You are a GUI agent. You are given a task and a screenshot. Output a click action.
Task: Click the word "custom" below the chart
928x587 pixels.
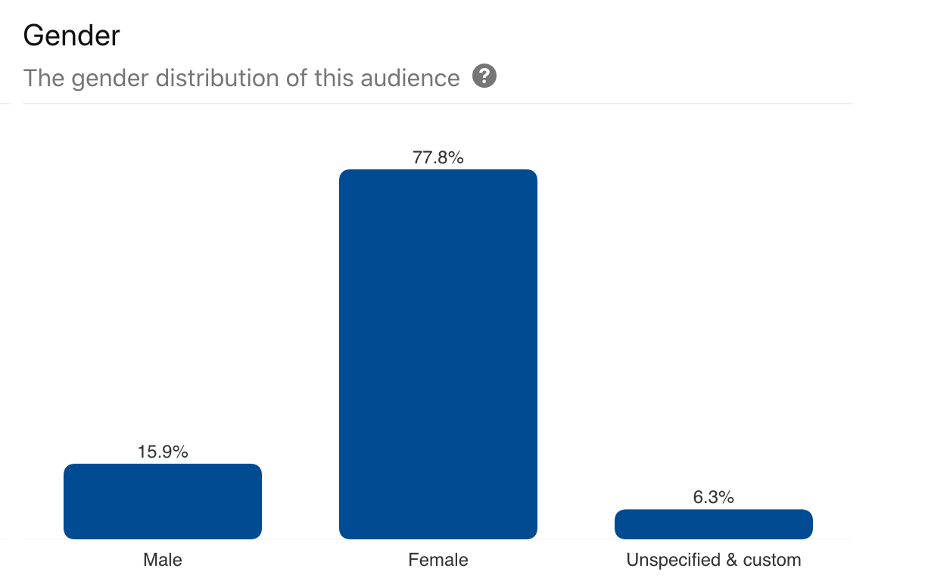pyautogui.click(x=772, y=561)
